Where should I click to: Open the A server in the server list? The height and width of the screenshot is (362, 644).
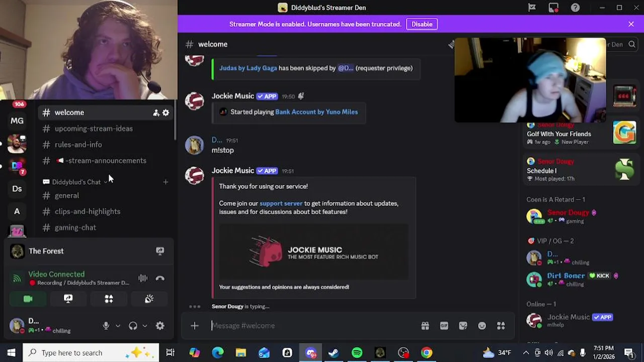[17, 211]
